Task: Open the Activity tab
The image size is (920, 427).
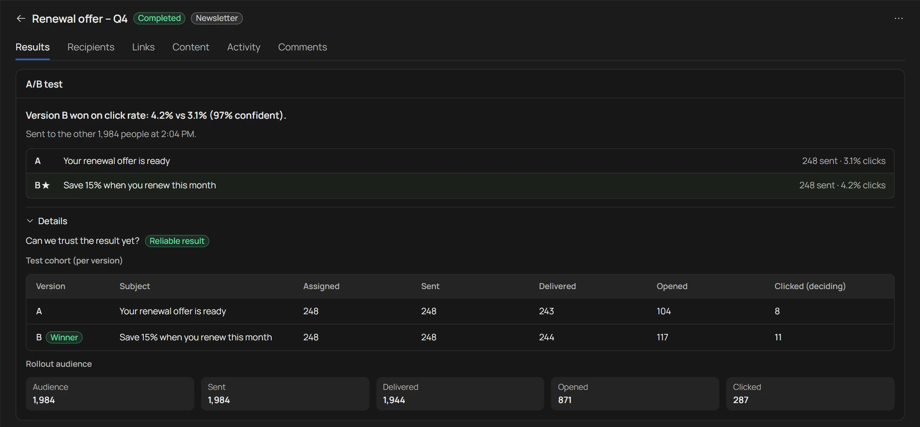Action: point(243,47)
